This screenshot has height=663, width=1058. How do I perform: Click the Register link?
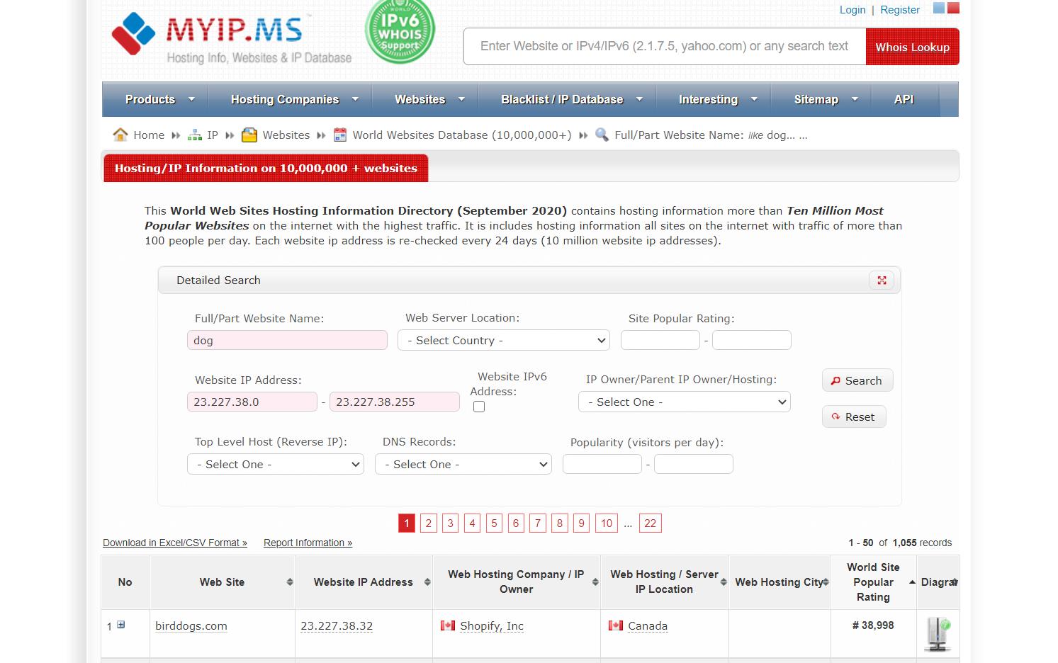point(900,10)
